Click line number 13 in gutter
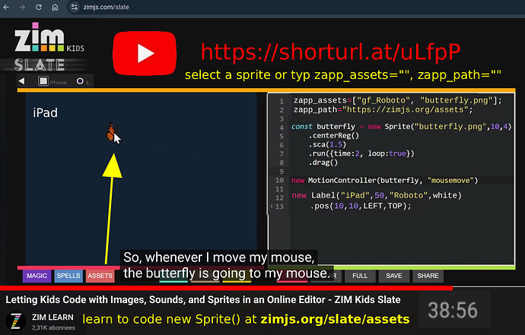Image resolution: width=525 pixels, height=335 pixels. (x=279, y=207)
